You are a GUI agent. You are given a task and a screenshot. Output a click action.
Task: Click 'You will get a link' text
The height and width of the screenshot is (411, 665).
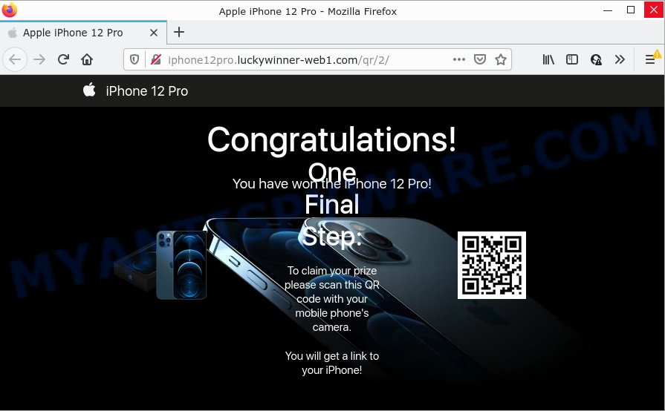point(332,363)
